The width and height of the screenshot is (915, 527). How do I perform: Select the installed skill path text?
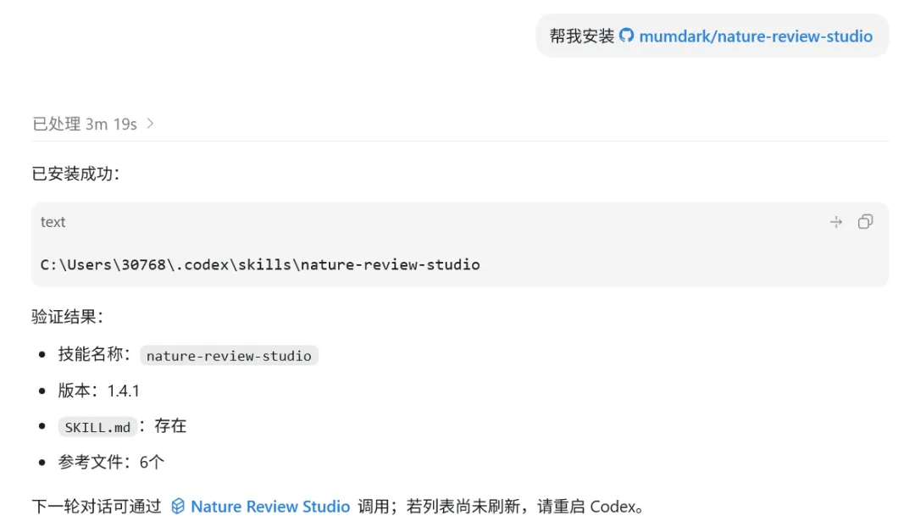click(x=260, y=264)
